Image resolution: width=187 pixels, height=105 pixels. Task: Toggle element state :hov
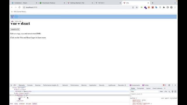pos(161,92)
